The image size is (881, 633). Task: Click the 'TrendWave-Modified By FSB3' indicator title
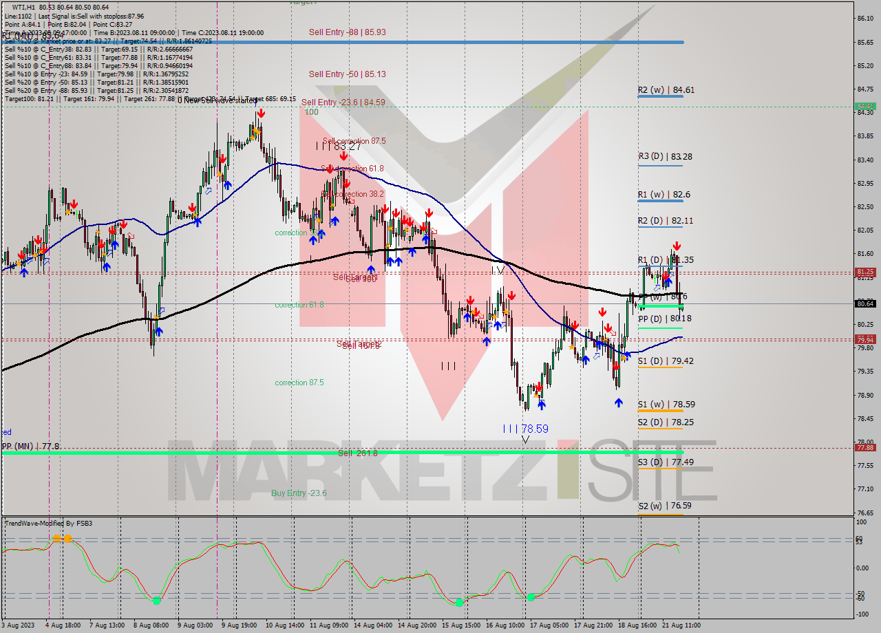(x=48, y=524)
